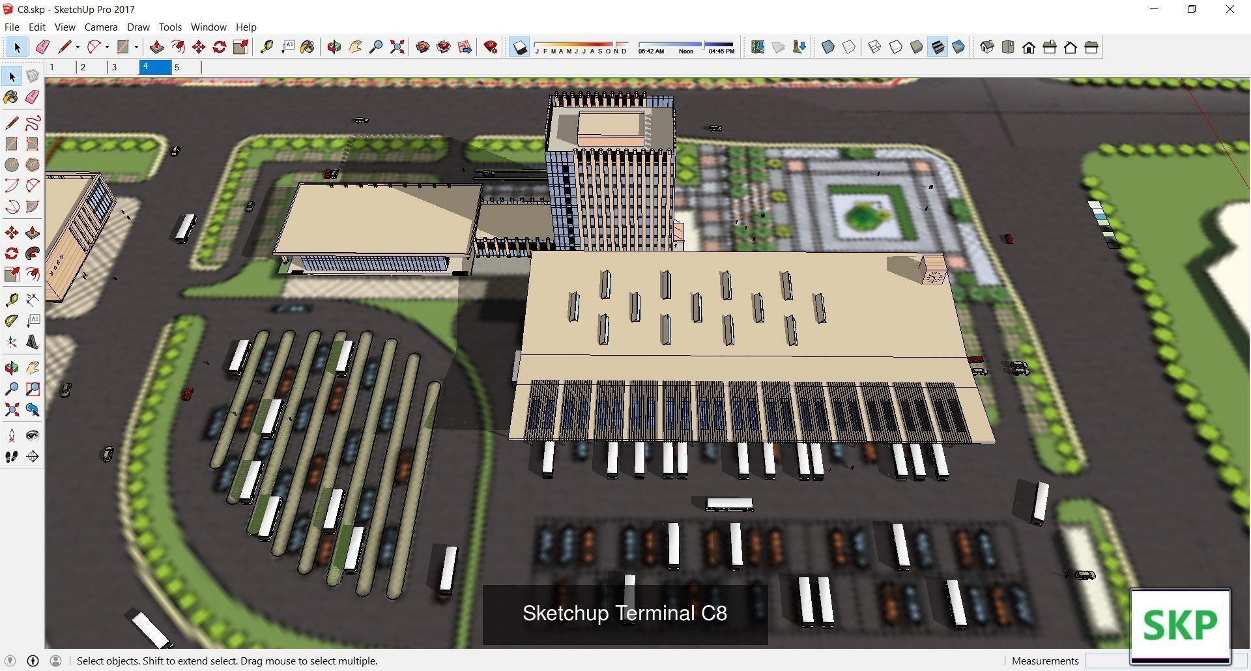Open the Help menu
The image size is (1251, 671).
coord(246,27)
